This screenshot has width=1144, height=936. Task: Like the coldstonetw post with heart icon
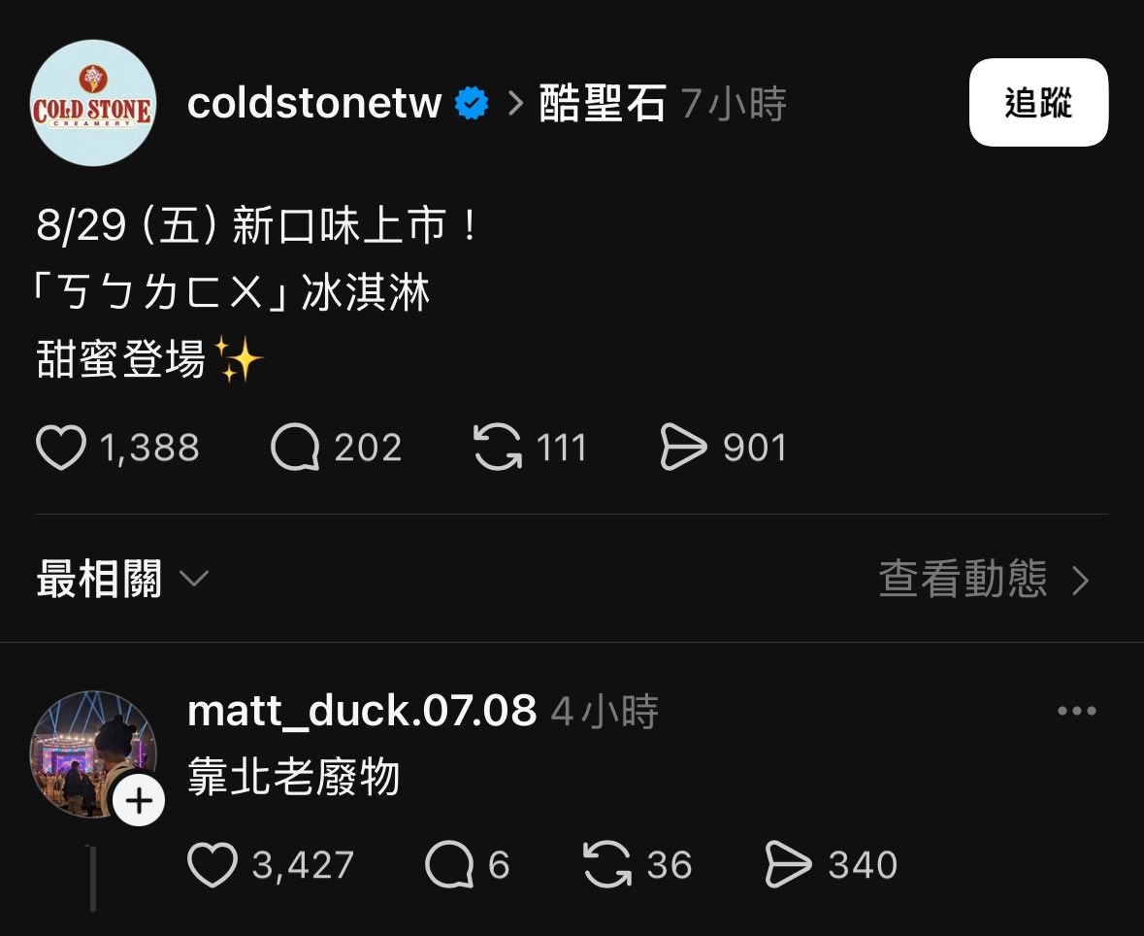pyautogui.click(x=61, y=448)
